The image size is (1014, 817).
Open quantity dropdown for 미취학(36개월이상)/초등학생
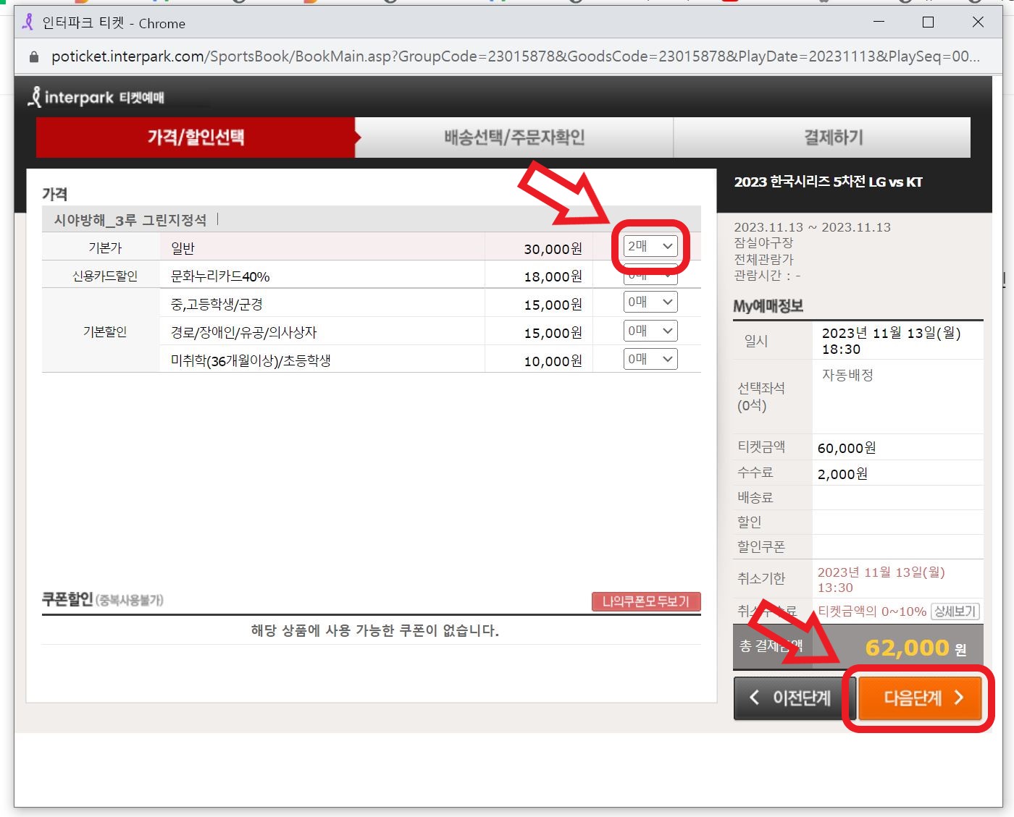point(650,359)
